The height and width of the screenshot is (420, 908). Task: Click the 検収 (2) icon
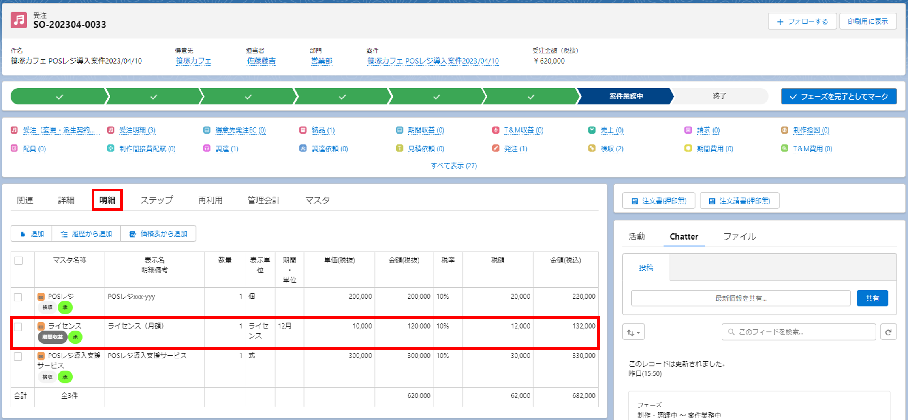pos(592,148)
